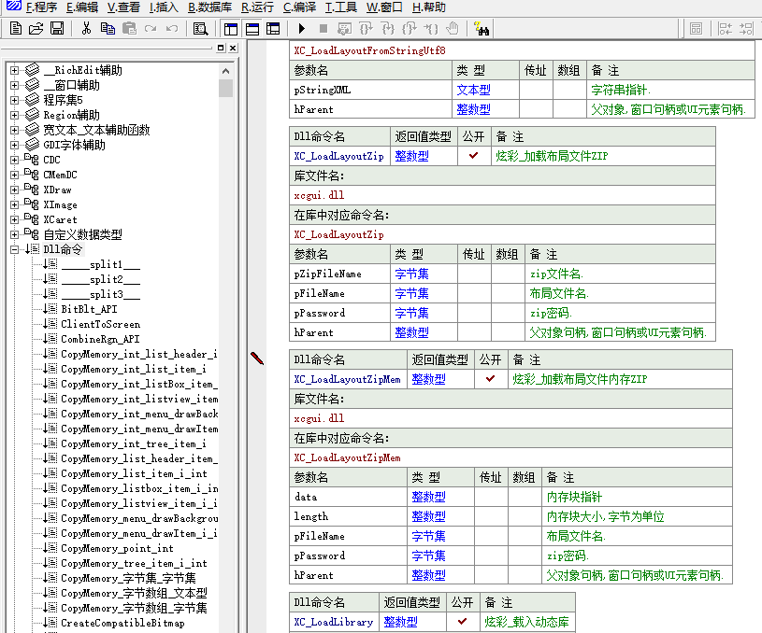Image resolution: width=762 pixels, height=633 pixels.
Task: Expand the GDI字体辅助 tree node
Action: pos(15,145)
